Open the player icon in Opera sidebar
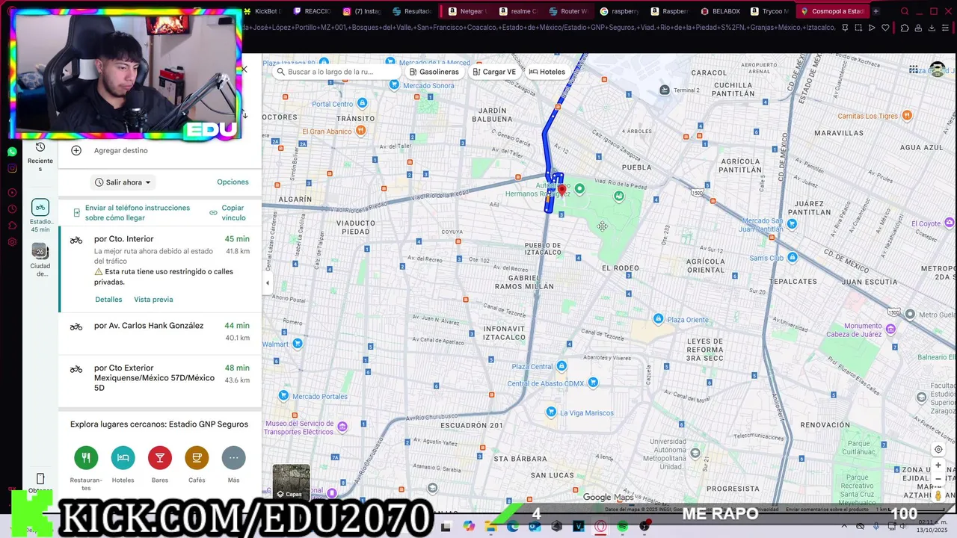Image resolution: width=957 pixels, height=538 pixels. click(12, 193)
